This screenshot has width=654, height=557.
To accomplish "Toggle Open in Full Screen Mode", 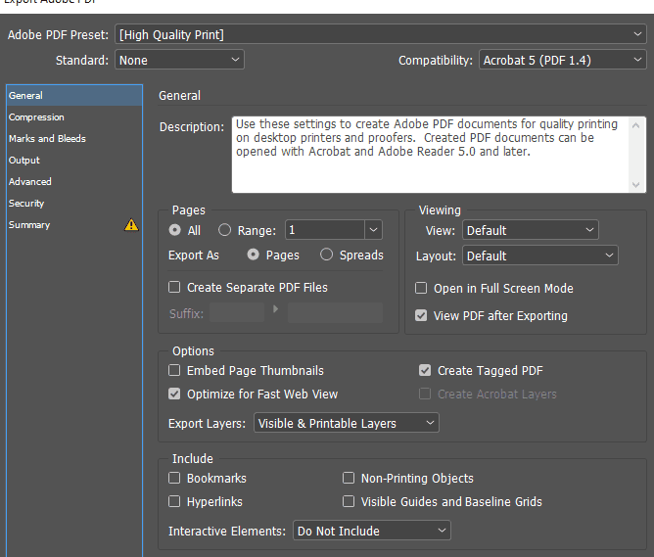I will click(x=421, y=289).
